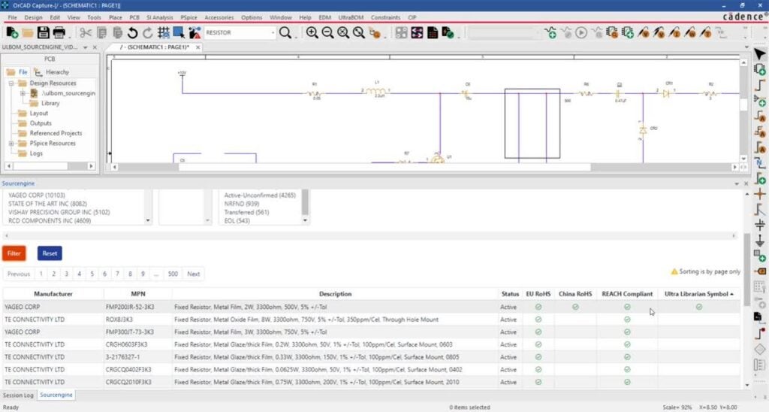
Task: Click the voltage marker probe icon
Action: [643, 33]
